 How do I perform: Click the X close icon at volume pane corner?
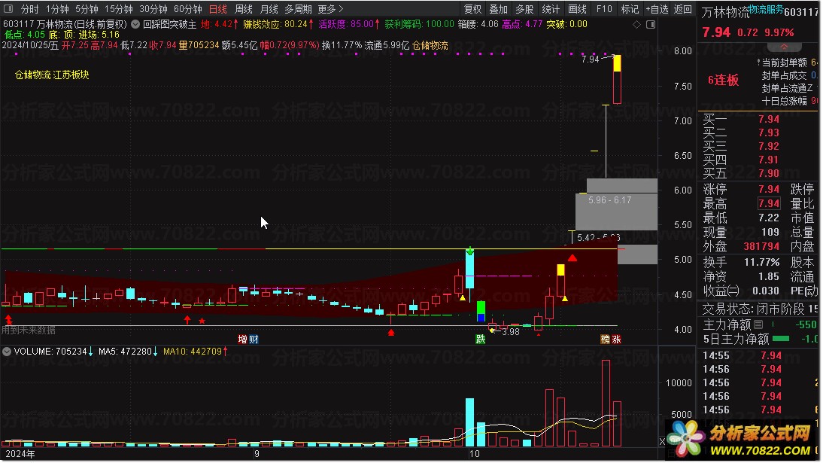click(662, 441)
